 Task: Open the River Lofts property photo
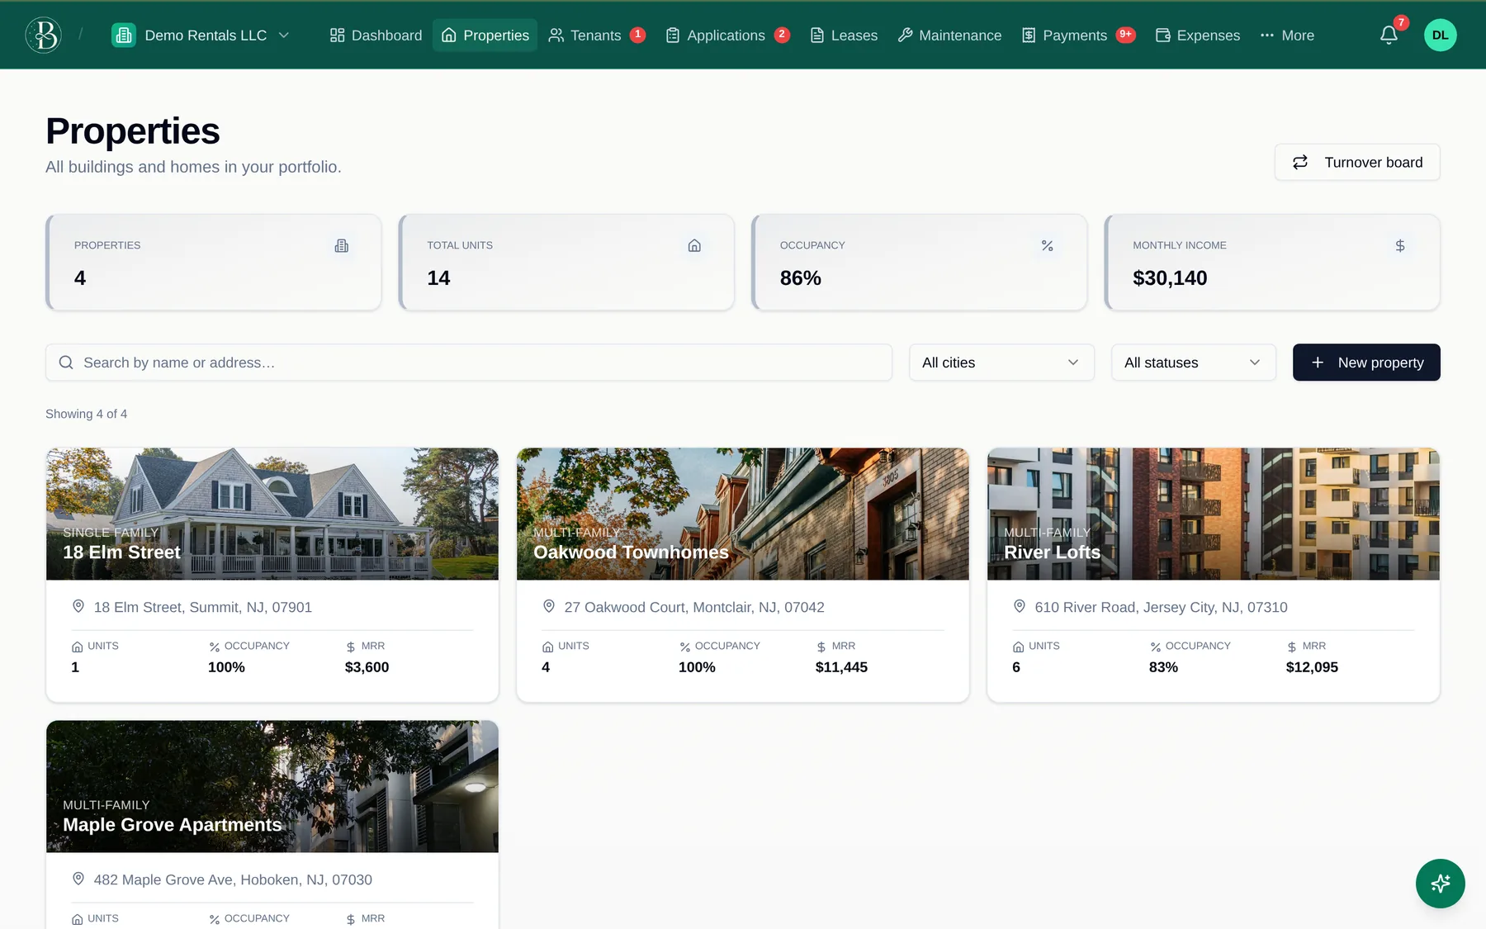click(1214, 514)
